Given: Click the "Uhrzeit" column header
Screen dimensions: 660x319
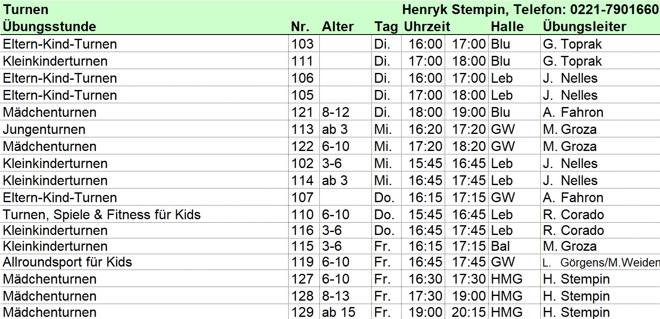Looking at the screenshot, I should 427,26.
